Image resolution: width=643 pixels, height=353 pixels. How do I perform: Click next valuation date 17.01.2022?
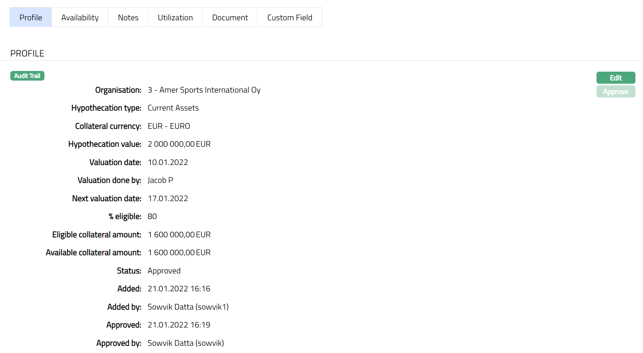(168, 199)
